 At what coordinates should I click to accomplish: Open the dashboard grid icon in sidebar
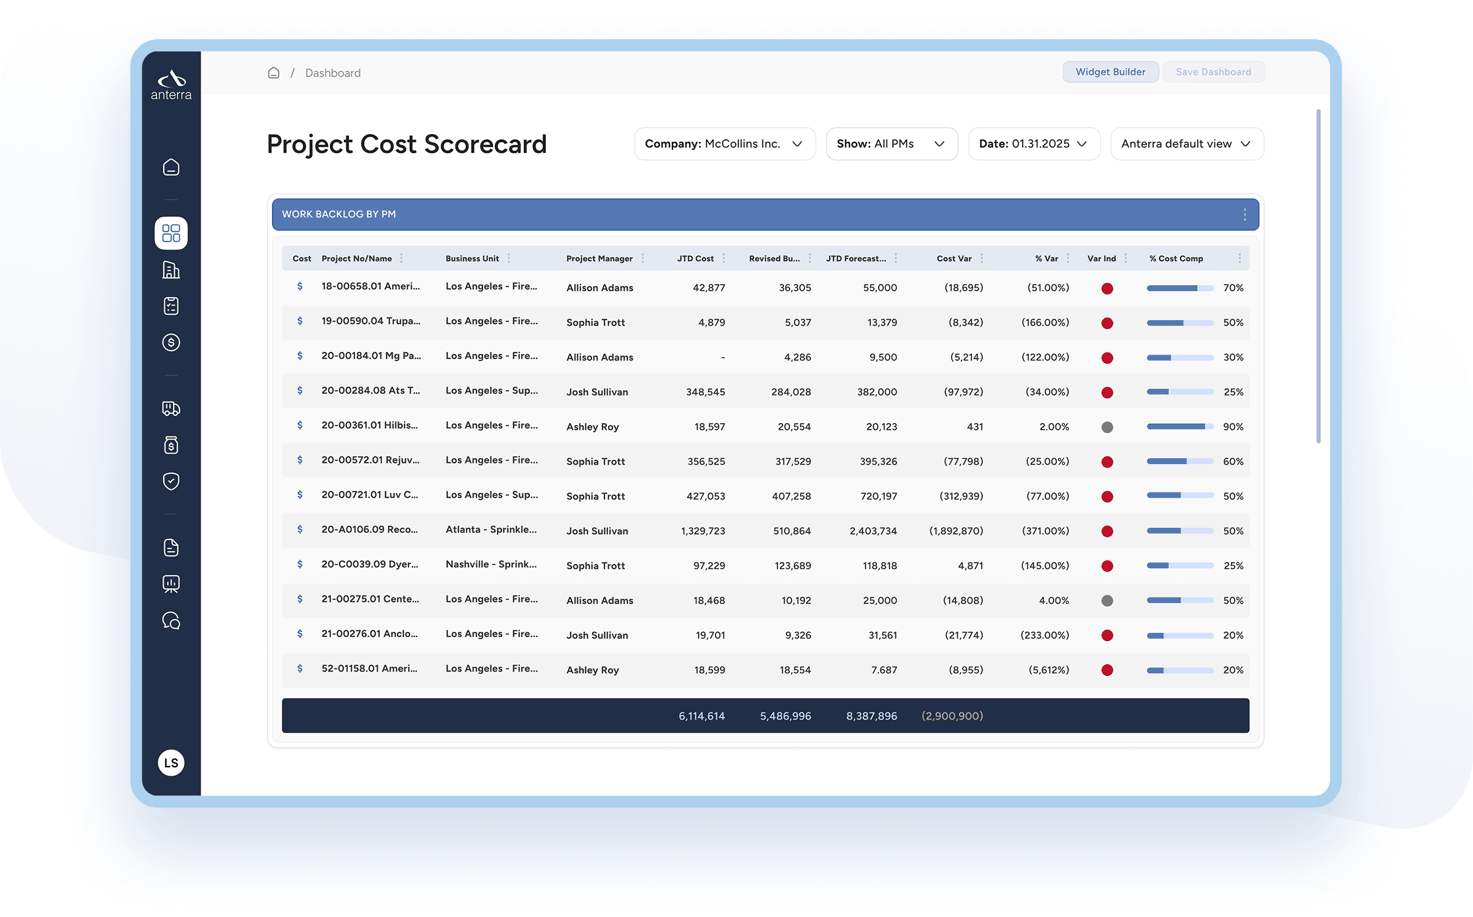(x=171, y=233)
